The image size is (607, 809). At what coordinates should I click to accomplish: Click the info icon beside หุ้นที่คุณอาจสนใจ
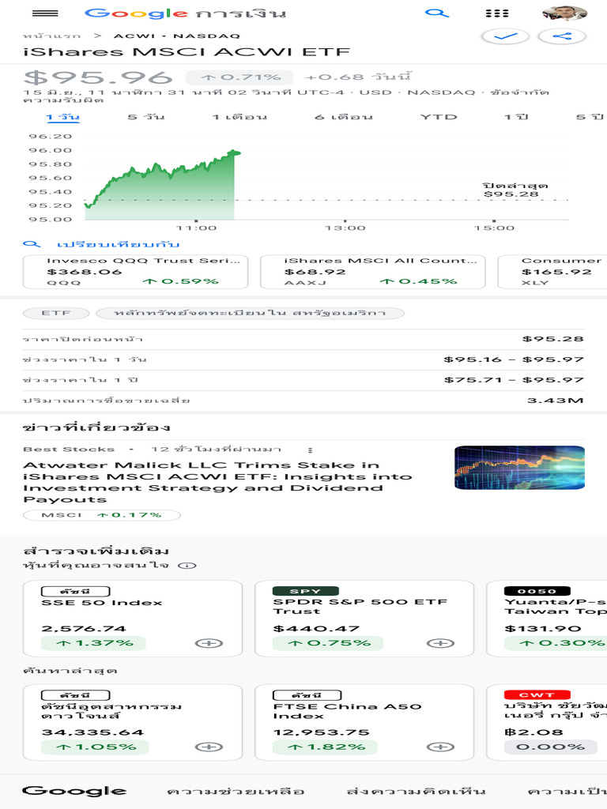click(187, 566)
